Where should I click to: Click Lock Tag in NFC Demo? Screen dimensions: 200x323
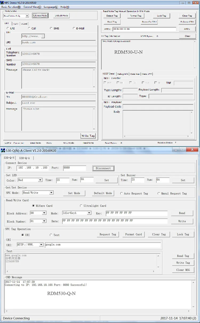pyautogui.click(x=162, y=16)
